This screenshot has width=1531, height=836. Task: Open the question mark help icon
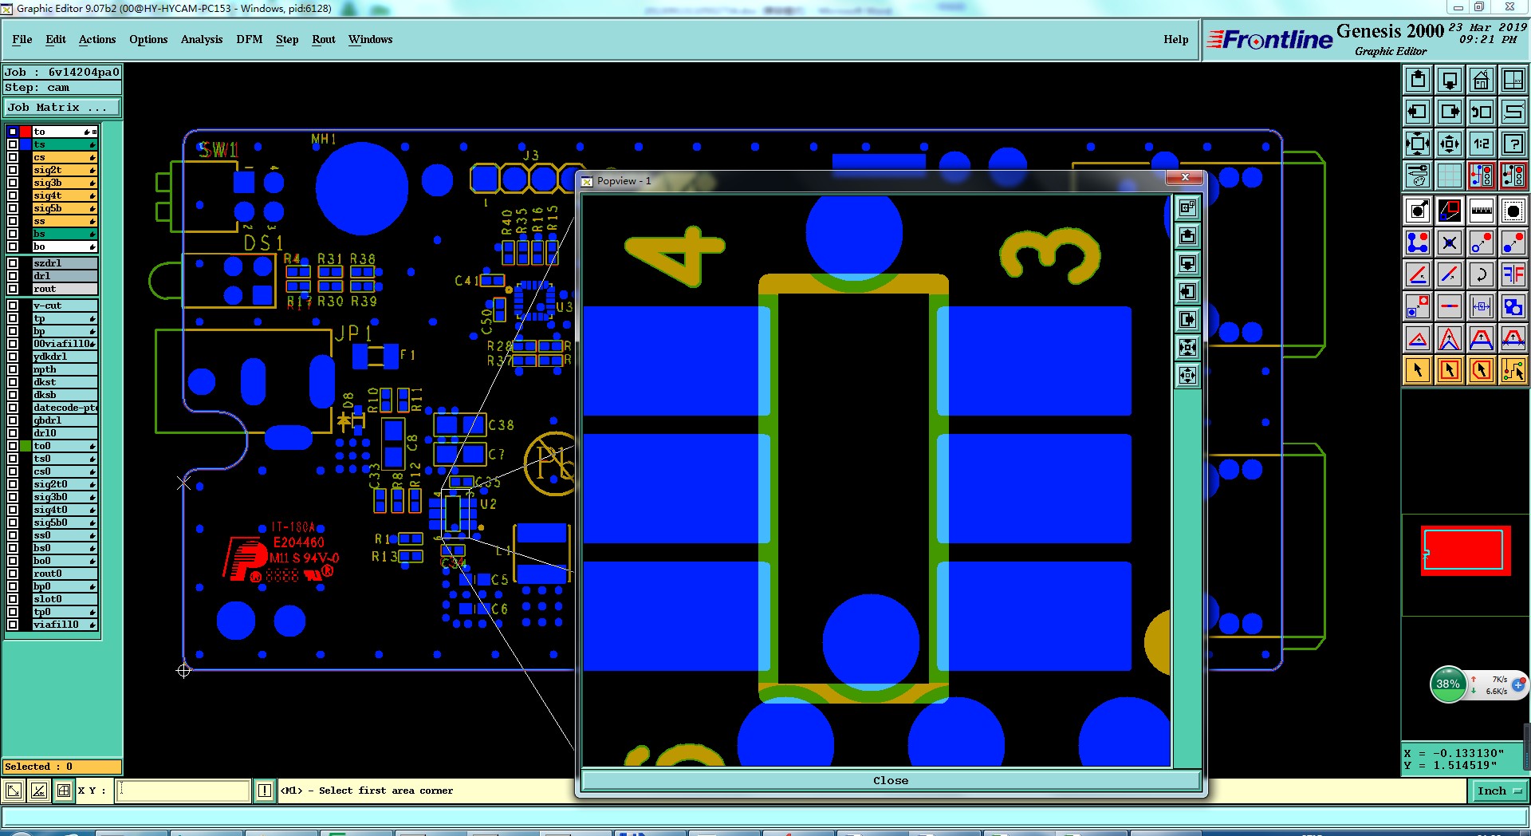click(1513, 144)
